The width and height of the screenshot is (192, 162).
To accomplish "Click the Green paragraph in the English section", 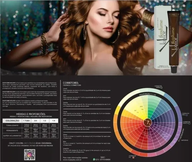I will 87,136.
